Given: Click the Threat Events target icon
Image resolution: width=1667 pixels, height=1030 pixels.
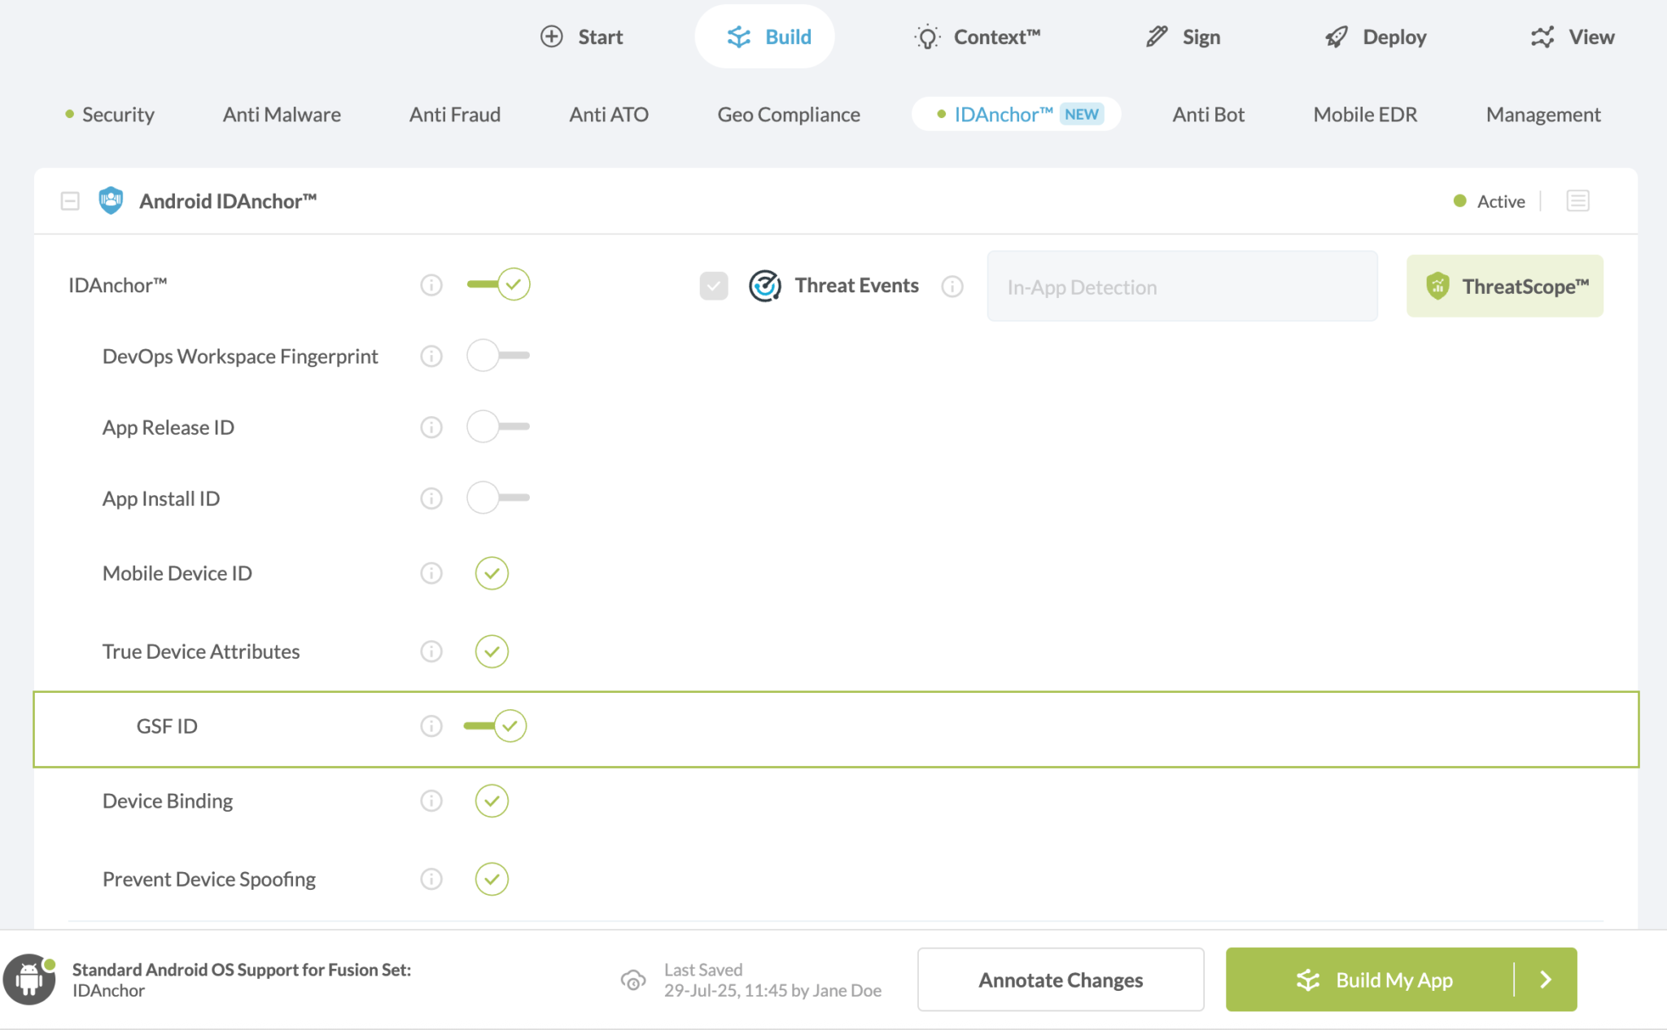Looking at the screenshot, I should point(765,286).
